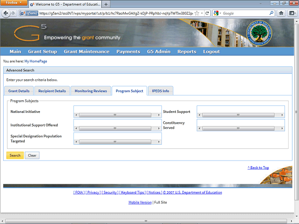Switch to the Grant Details tab
Screen dimensions: 299x224
pyautogui.click(x=19, y=91)
